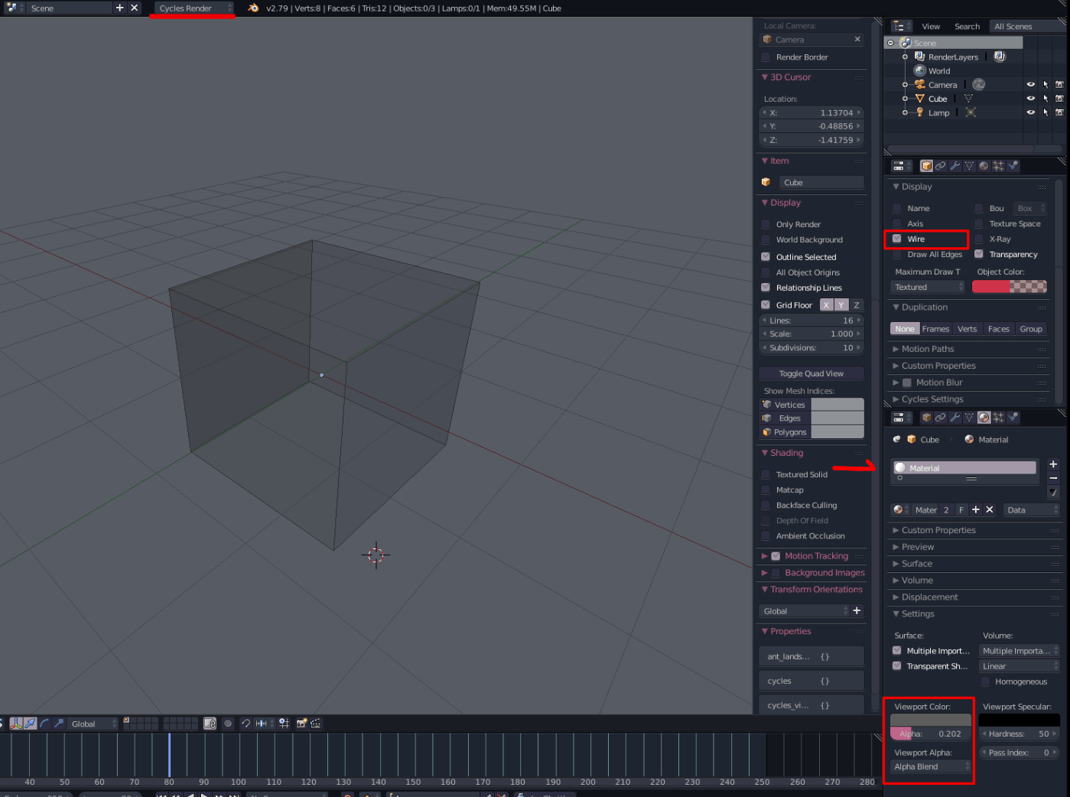Select the Constraints chain-link icon
1070x797 pixels.
coord(940,165)
